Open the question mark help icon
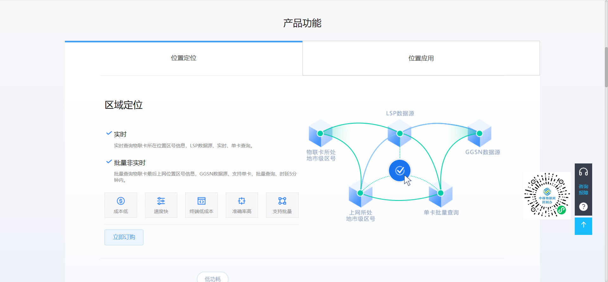 pos(583,206)
